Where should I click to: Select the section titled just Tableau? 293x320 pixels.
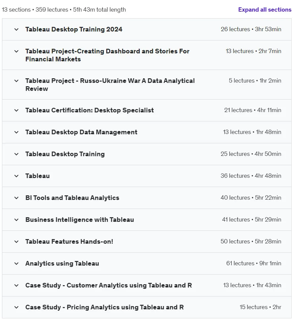(37, 176)
